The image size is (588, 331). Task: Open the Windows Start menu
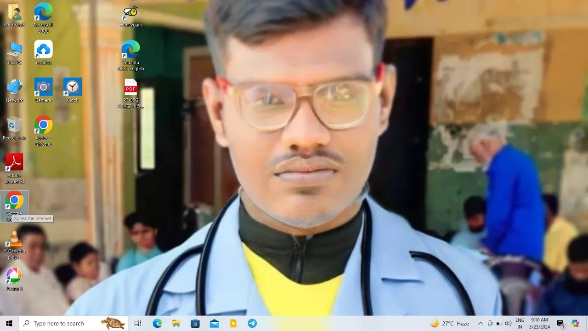(x=9, y=324)
